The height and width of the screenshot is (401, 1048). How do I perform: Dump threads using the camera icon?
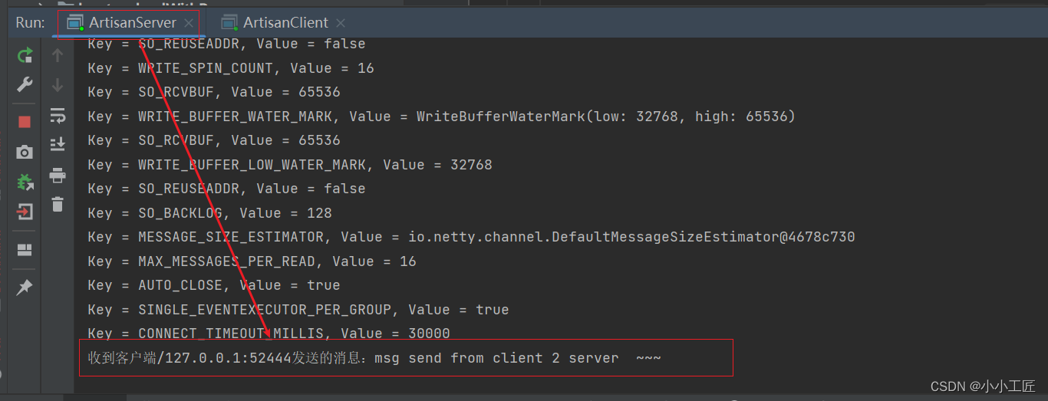tap(25, 152)
